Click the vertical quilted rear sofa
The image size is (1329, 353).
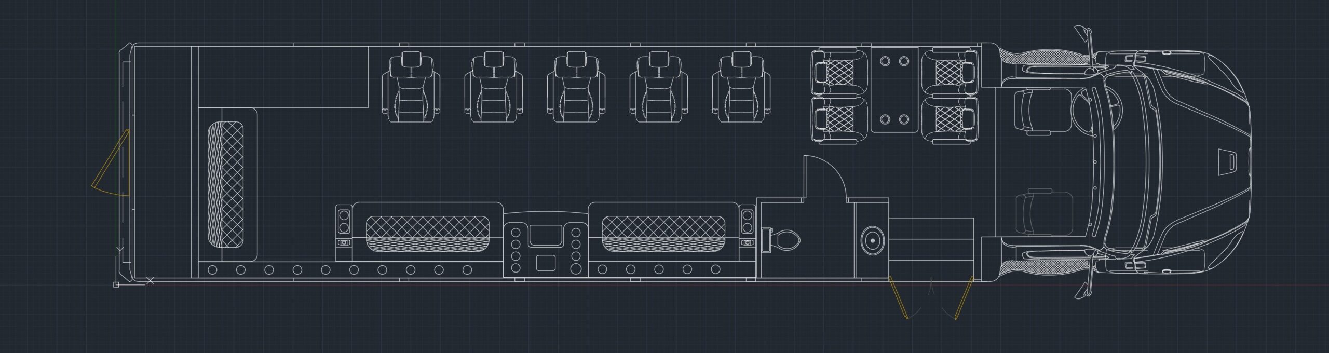click(226, 184)
